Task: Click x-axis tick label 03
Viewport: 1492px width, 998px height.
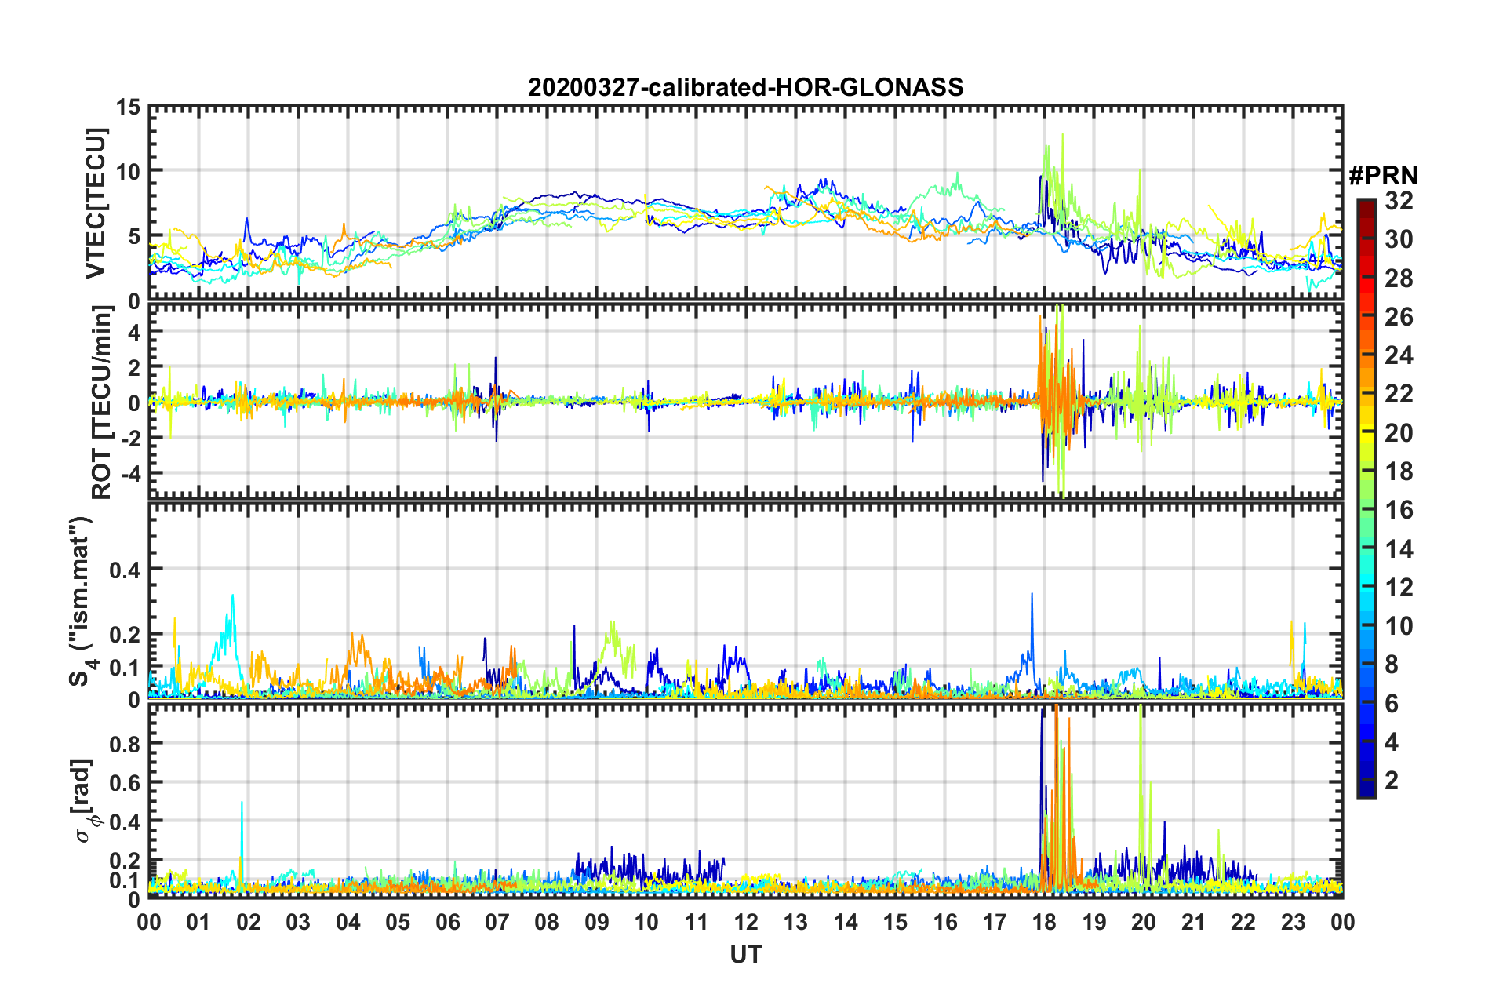Action: point(298,922)
